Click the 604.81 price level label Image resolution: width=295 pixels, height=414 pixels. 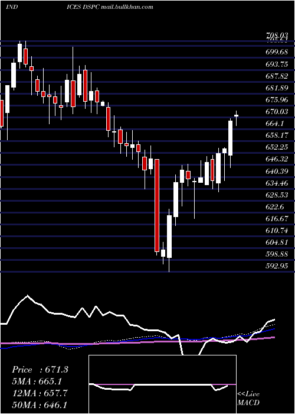pos(277,242)
